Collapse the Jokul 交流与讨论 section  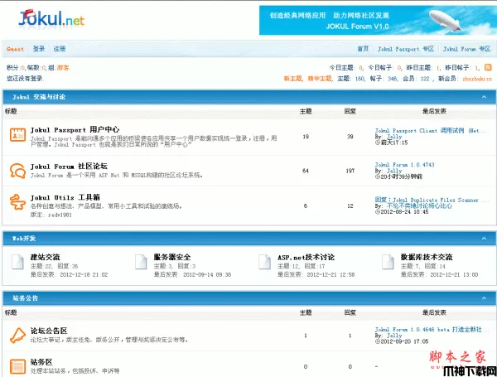point(485,97)
